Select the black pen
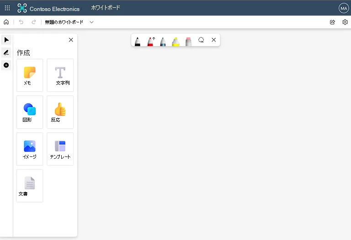The image size is (351, 240). pos(138,42)
